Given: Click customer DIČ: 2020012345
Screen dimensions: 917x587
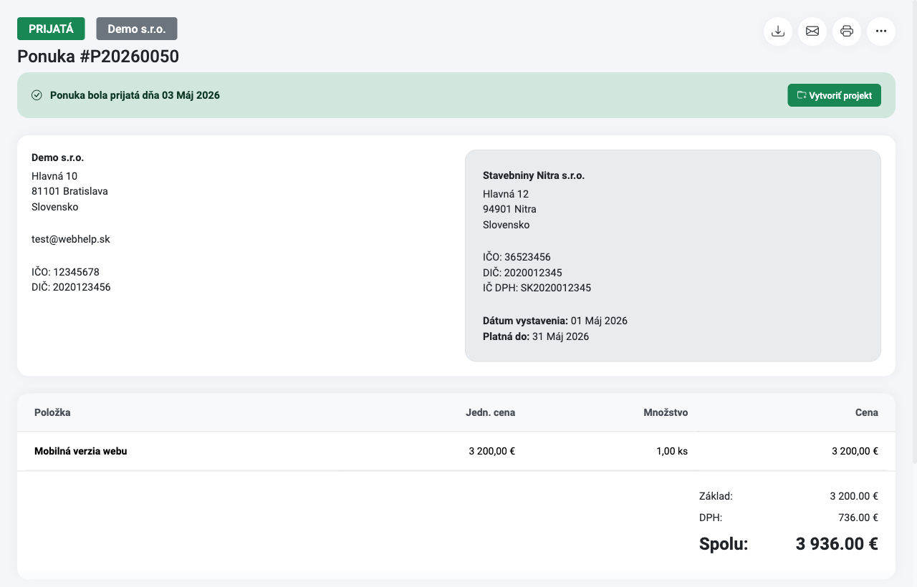Looking at the screenshot, I should [522, 273].
